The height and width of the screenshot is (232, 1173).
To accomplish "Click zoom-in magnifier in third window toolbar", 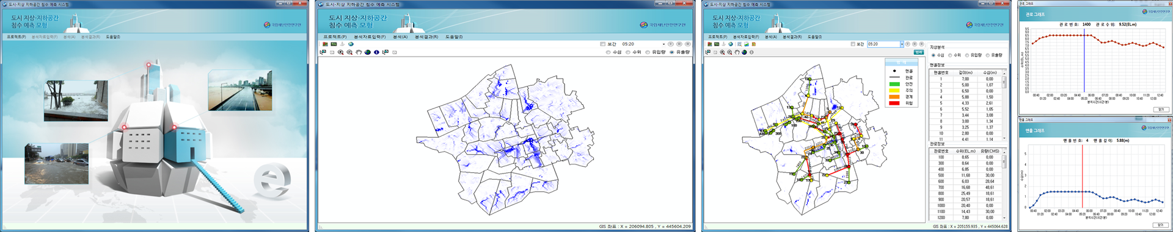I will pyautogui.click(x=722, y=52).
